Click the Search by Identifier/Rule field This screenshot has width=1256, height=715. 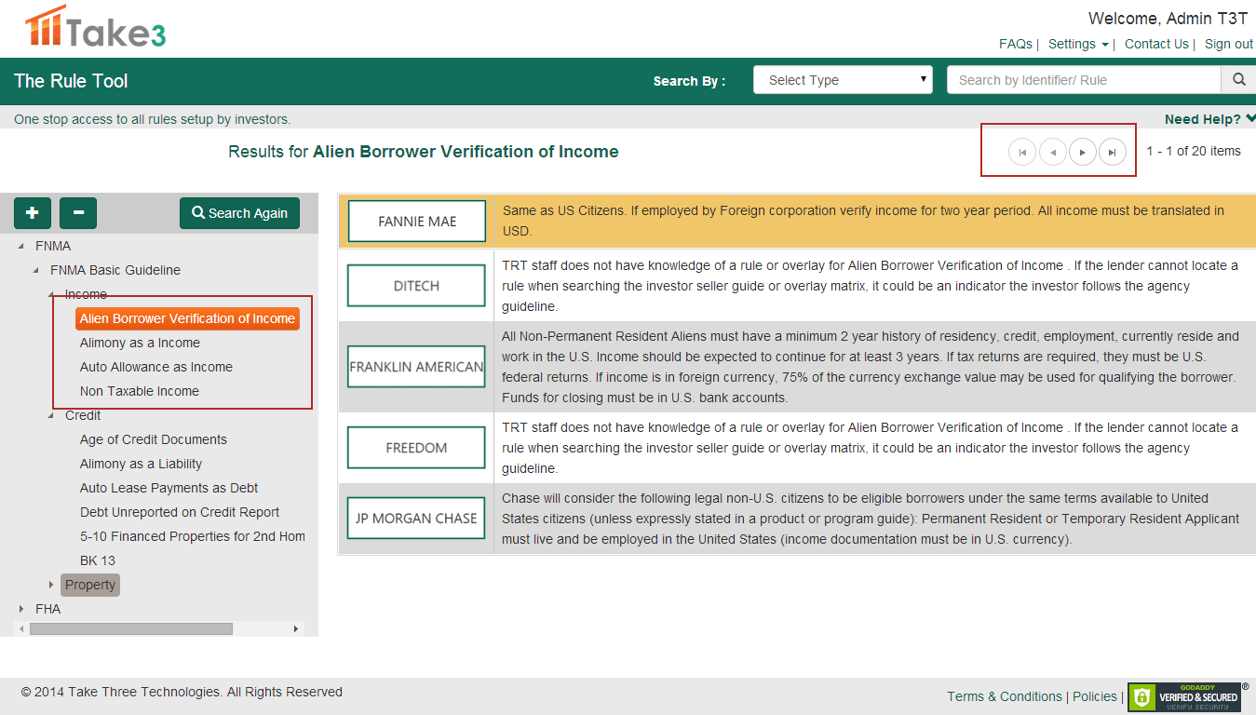(1083, 80)
